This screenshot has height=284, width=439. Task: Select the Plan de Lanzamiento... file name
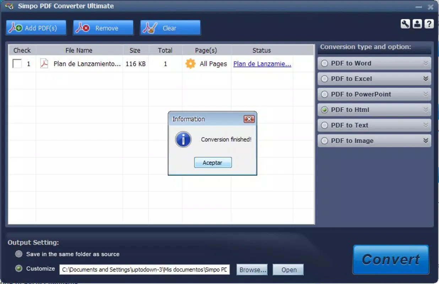(87, 64)
